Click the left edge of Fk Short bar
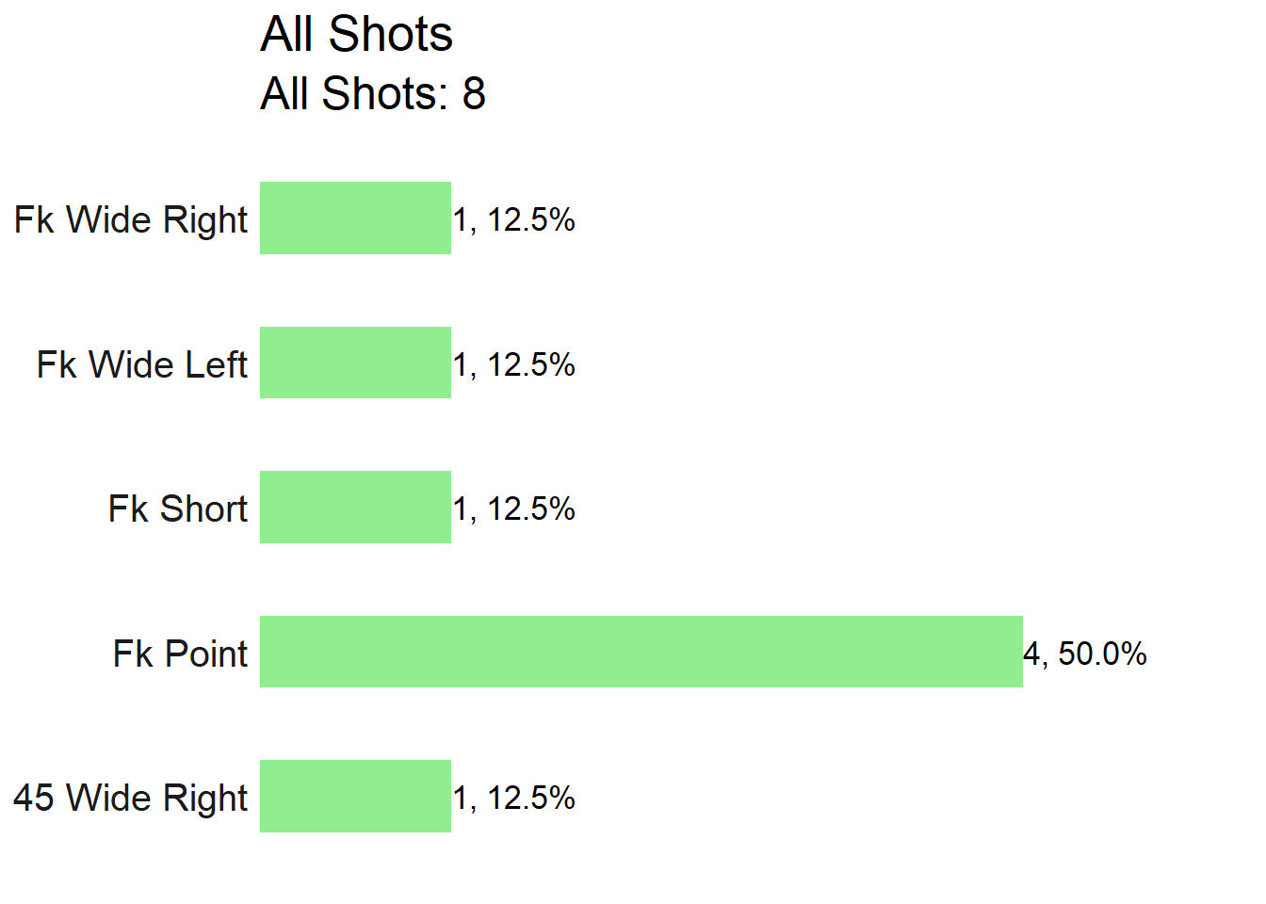 coord(263,508)
